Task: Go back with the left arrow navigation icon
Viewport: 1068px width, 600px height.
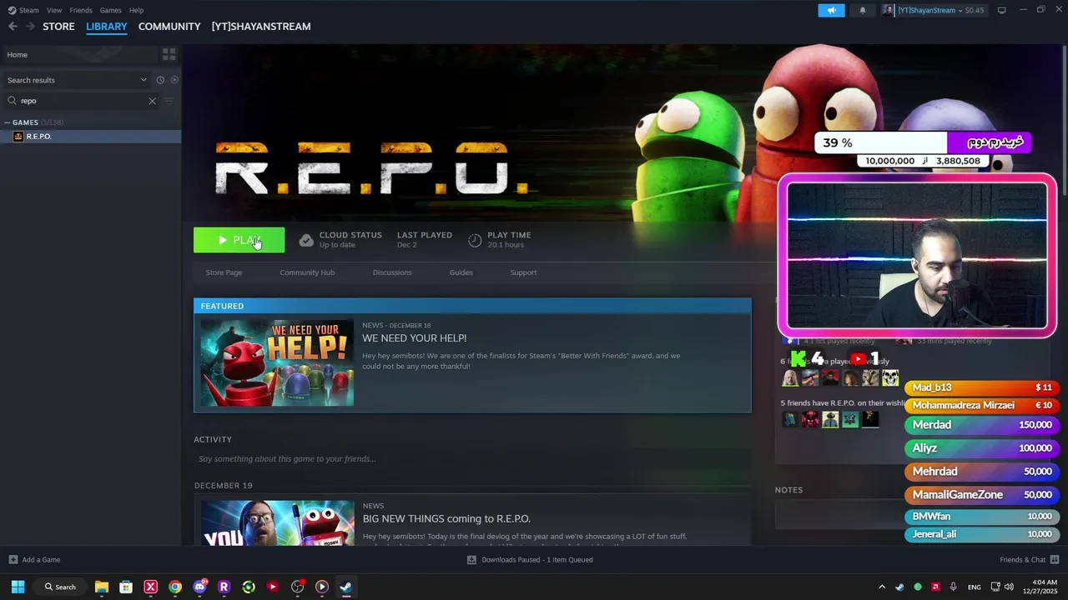Action: click(x=13, y=27)
